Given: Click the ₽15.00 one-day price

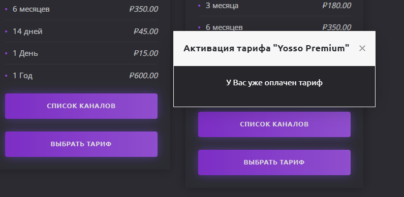Looking at the screenshot, I should point(145,53).
